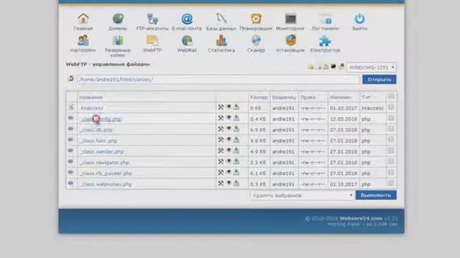Open the .htaccess file link

coord(91,108)
